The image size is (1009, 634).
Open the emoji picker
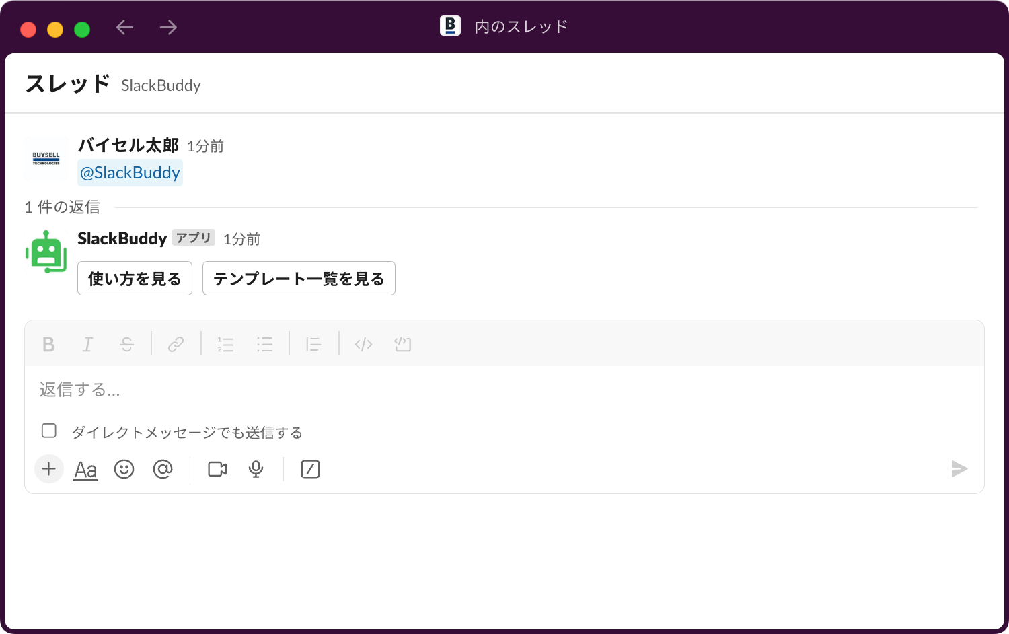(124, 469)
